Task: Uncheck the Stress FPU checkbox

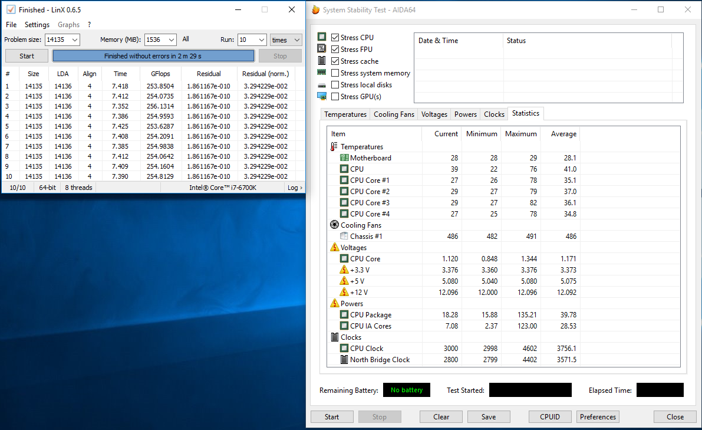Action: pyautogui.click(x=335, y=50)
